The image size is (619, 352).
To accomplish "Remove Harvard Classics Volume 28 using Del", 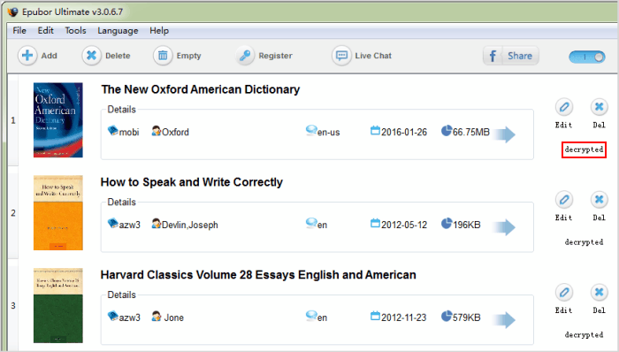I will pyautogui.click(x=599, y=293).
